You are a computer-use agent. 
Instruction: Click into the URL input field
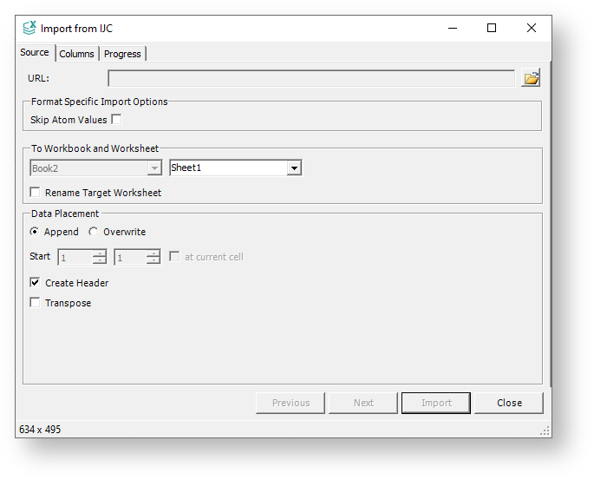point(311,79)
